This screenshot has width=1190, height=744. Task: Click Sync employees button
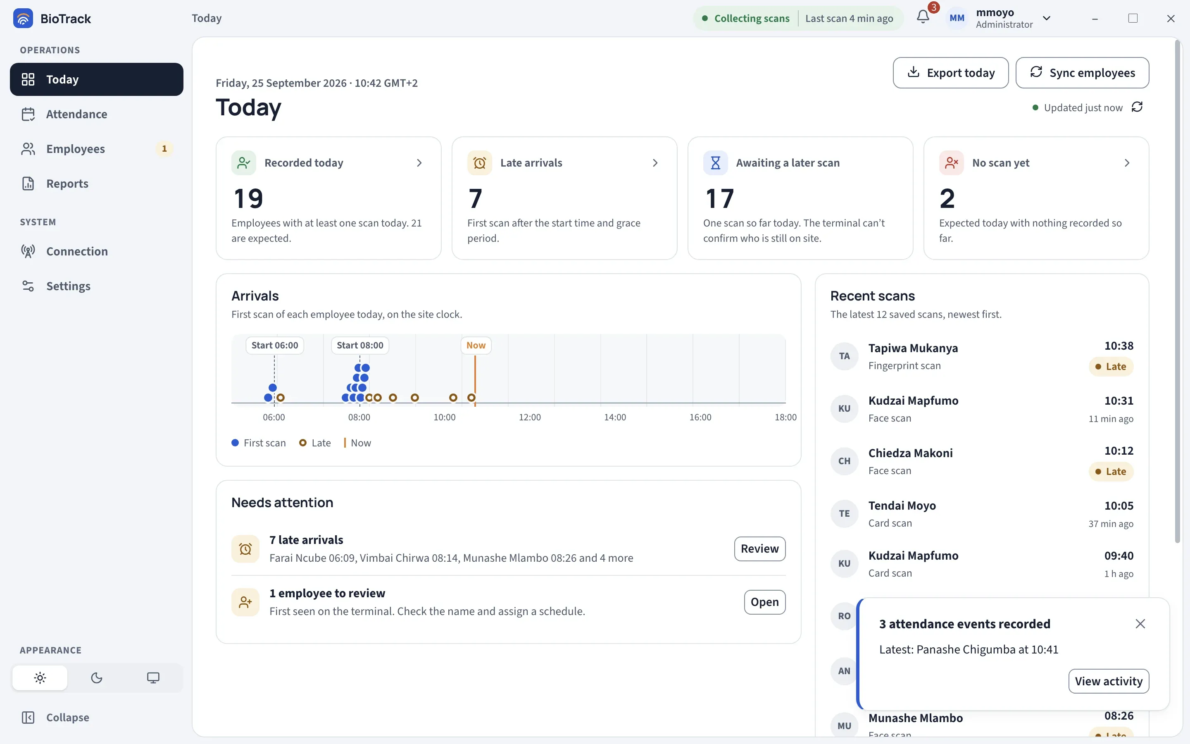[1082, 73]
